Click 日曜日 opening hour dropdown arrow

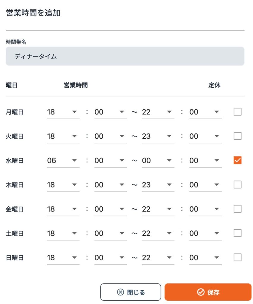[74, 258]
